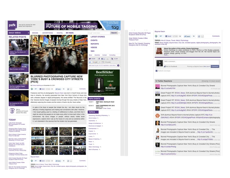Click the Google custom search field
This screenshot has height=178, width=230.
coord(99,33)
